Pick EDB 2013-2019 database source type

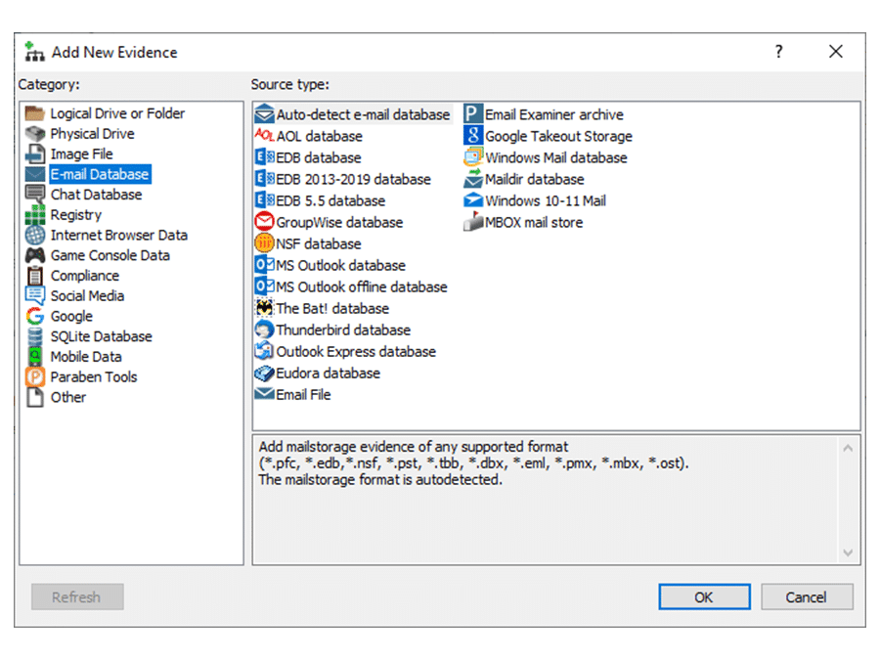pos(353,179)
